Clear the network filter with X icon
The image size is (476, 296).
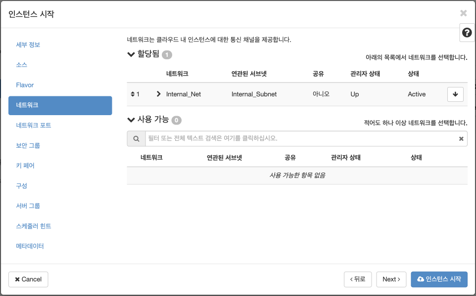tap(461, 138)
